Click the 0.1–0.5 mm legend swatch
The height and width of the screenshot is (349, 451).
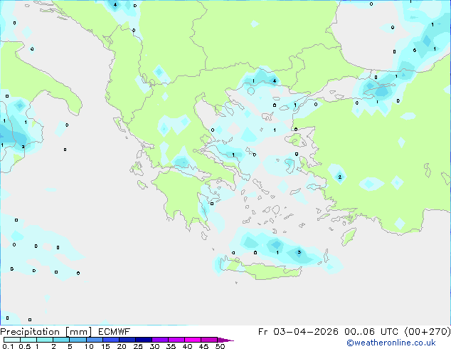tap(12, 340)
